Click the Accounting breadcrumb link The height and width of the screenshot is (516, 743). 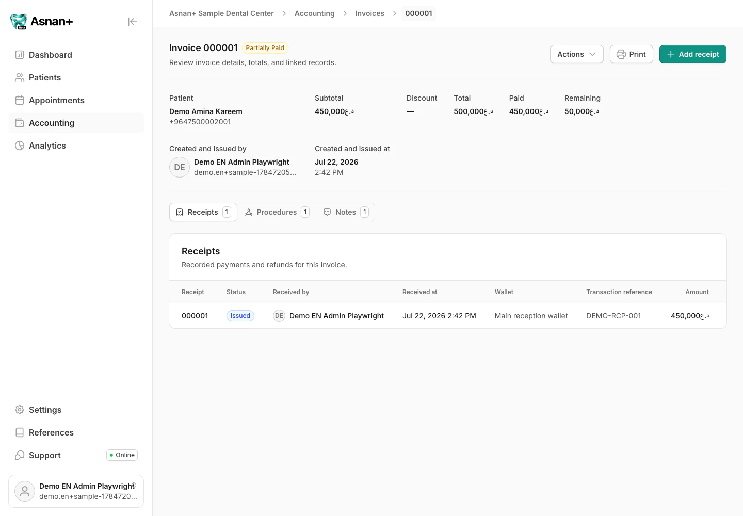[315, 13]
